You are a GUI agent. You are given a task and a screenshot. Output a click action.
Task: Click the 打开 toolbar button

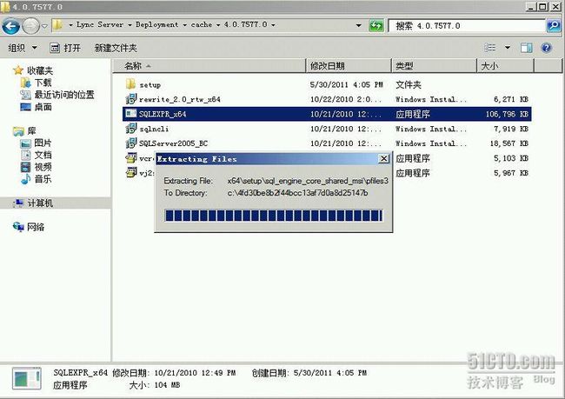pyautogui.click(x=65, y=48)
